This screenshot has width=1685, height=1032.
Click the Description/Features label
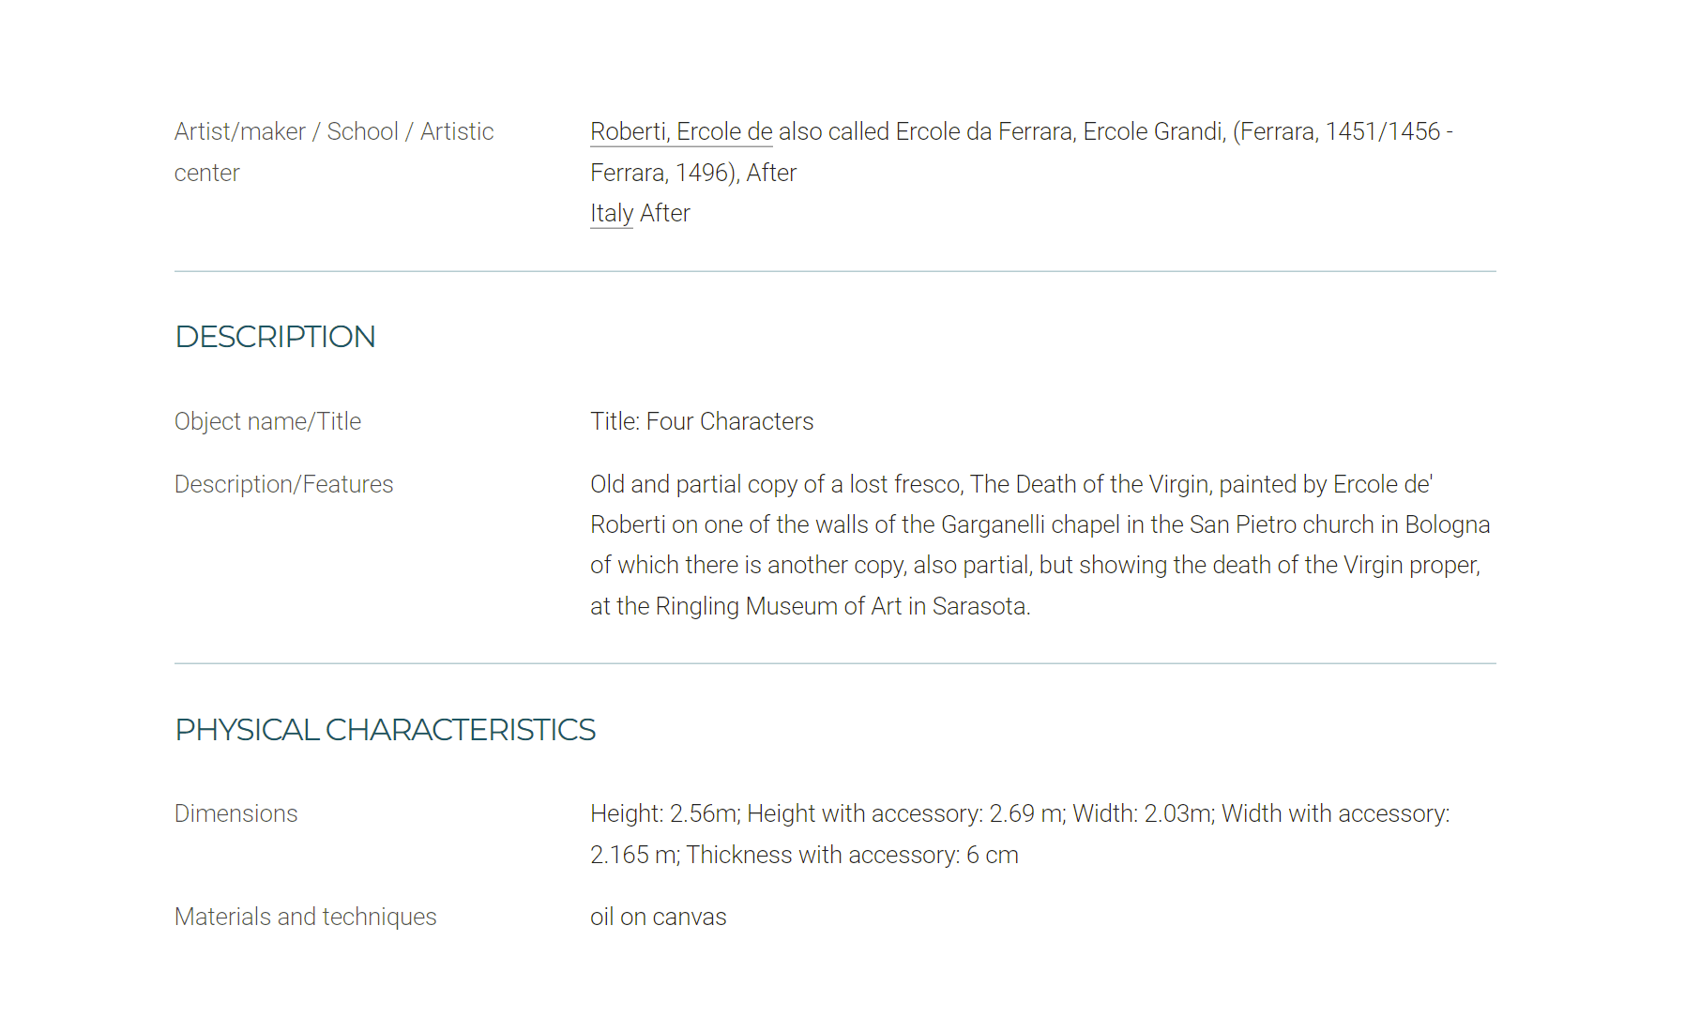(x=283, y=484)
